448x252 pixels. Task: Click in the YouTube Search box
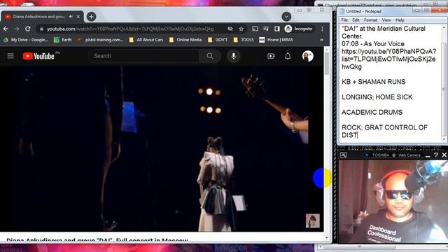[x=144, y=56]
